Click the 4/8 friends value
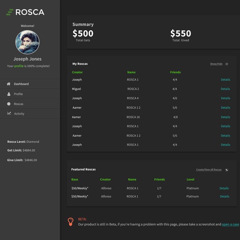 point(175,117)
